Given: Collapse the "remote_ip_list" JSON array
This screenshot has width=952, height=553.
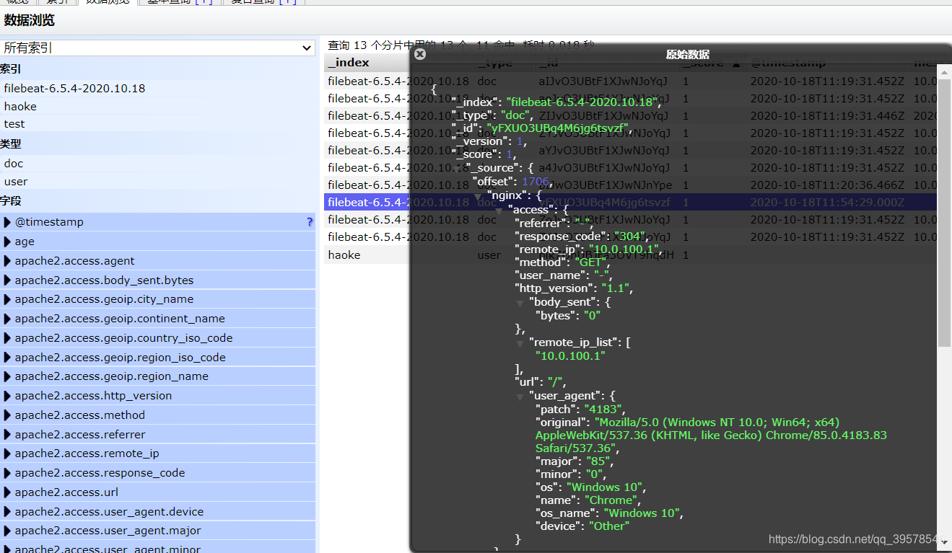Looking at the screenshot, I should (x=520, y=344).
